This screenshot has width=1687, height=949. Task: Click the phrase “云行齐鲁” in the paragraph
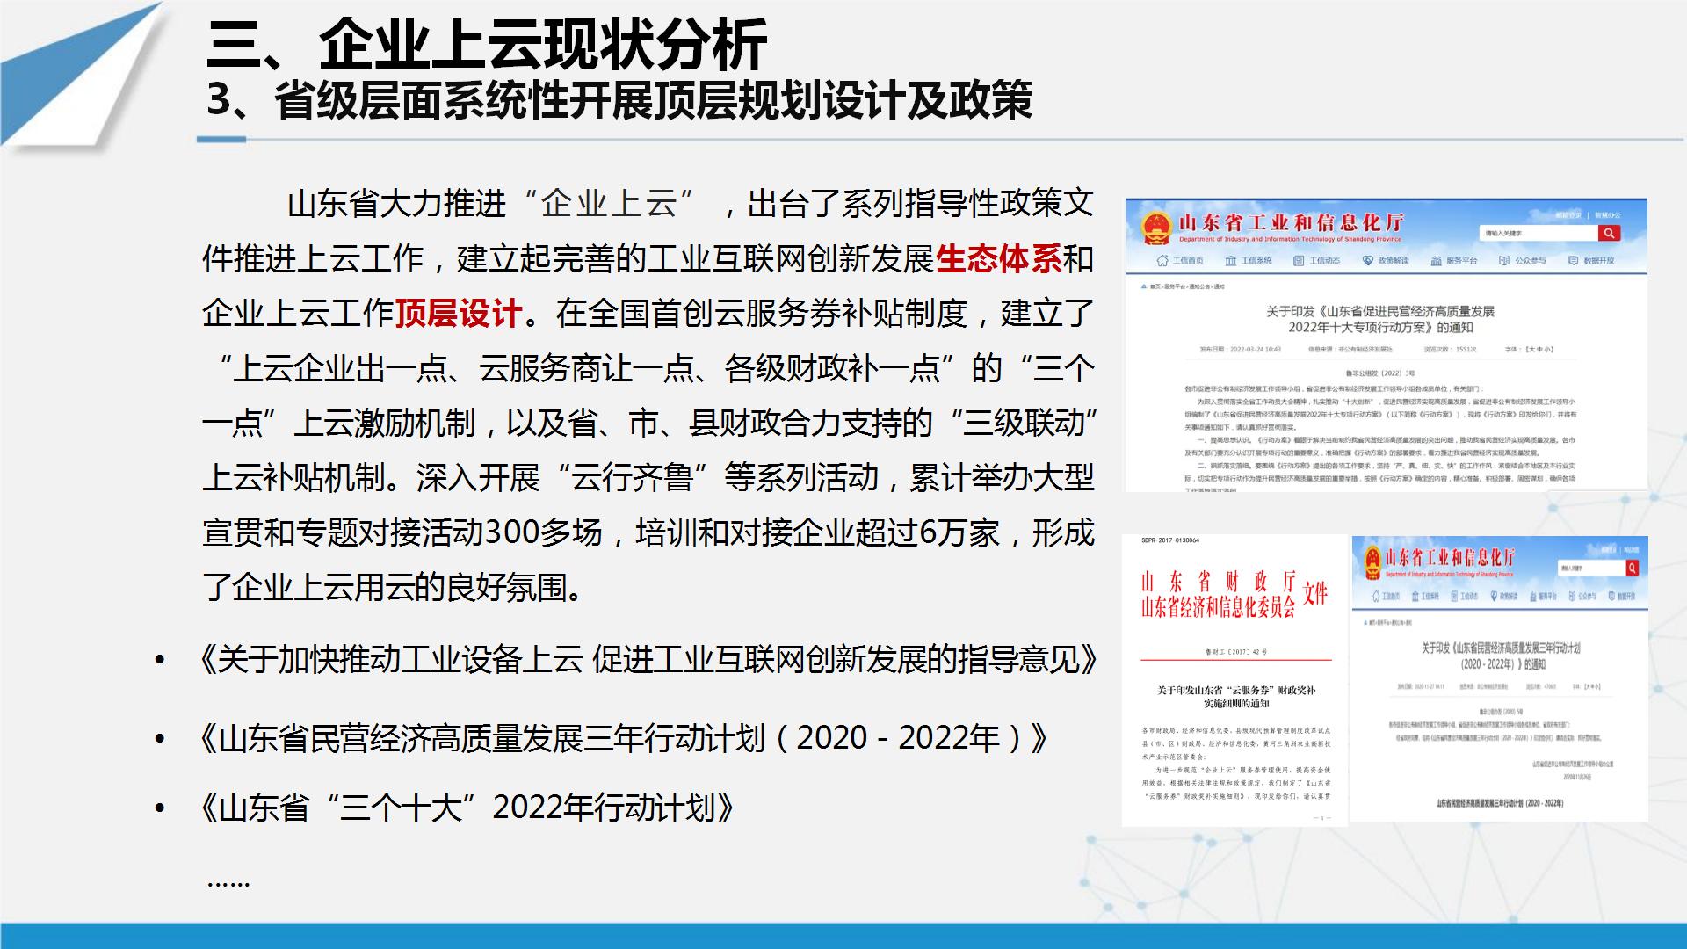coord(633,478)
